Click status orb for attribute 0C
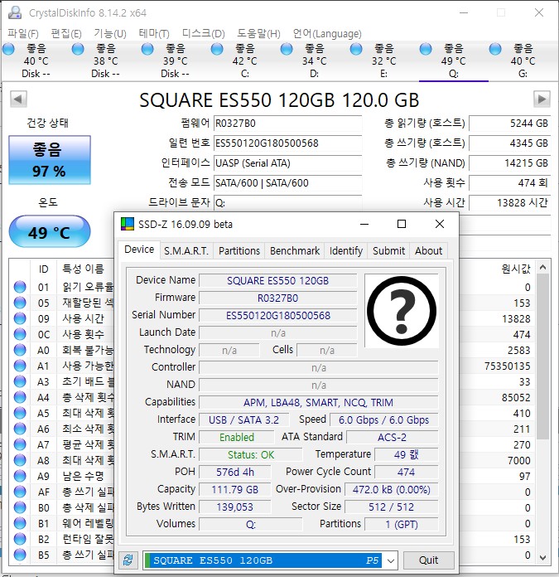 point(20,334)
